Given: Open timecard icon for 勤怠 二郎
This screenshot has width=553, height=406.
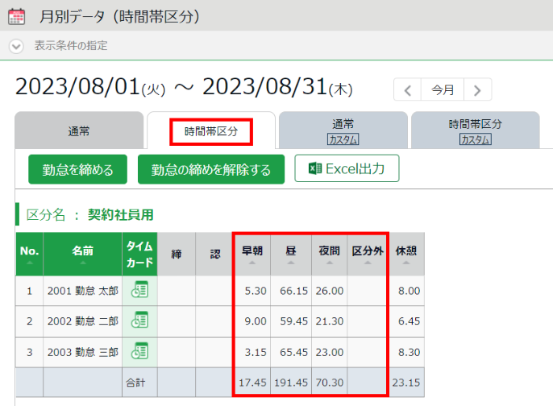Looking at the screenshot, I should click(x=139, y=321).
